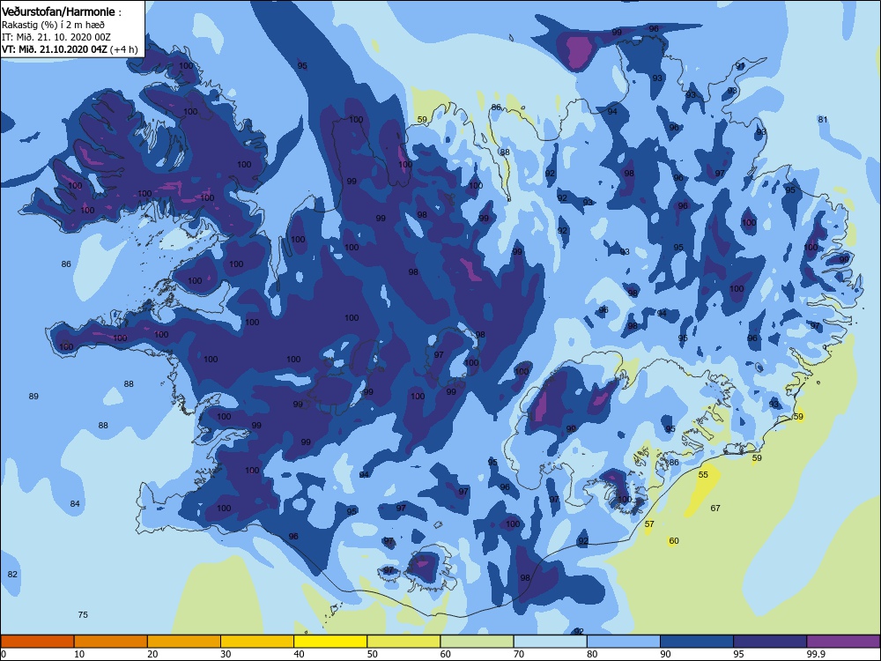
Task: Click the dark orange 0–10 legend swatch
Action: [x=37, y=642]
